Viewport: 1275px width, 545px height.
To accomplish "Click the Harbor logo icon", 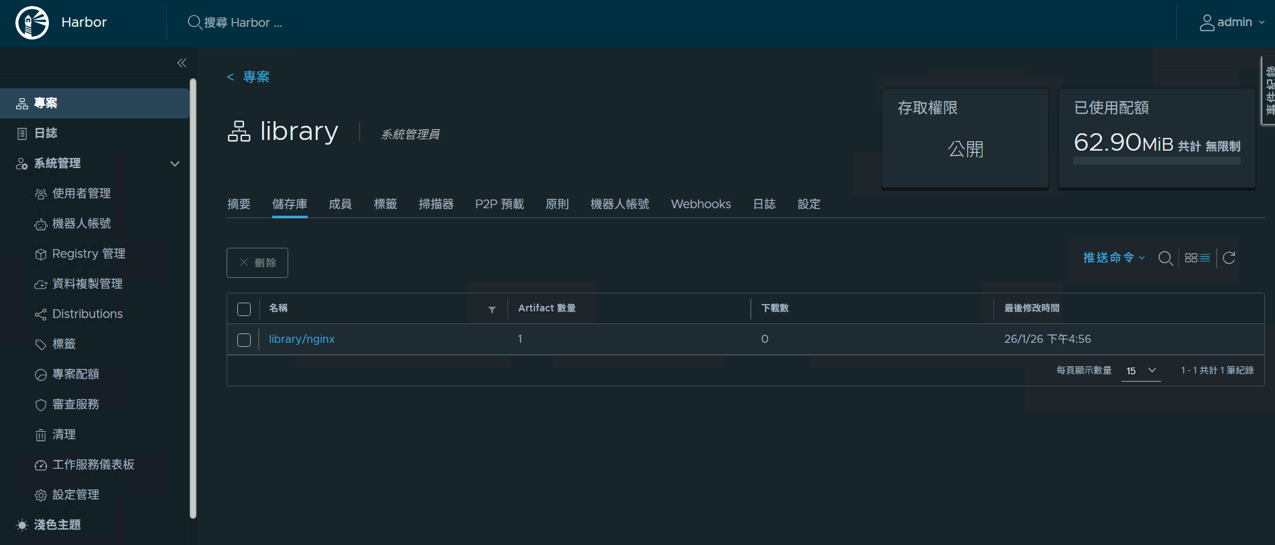I will pyautogui.click(x=32, y=23).
